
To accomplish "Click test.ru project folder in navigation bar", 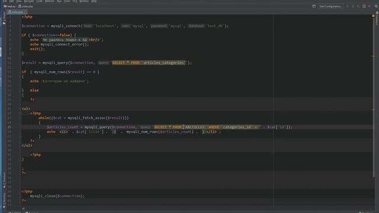I will point(9,7).
